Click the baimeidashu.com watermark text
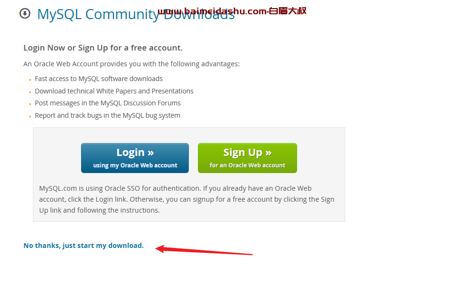 click(212, 11)
